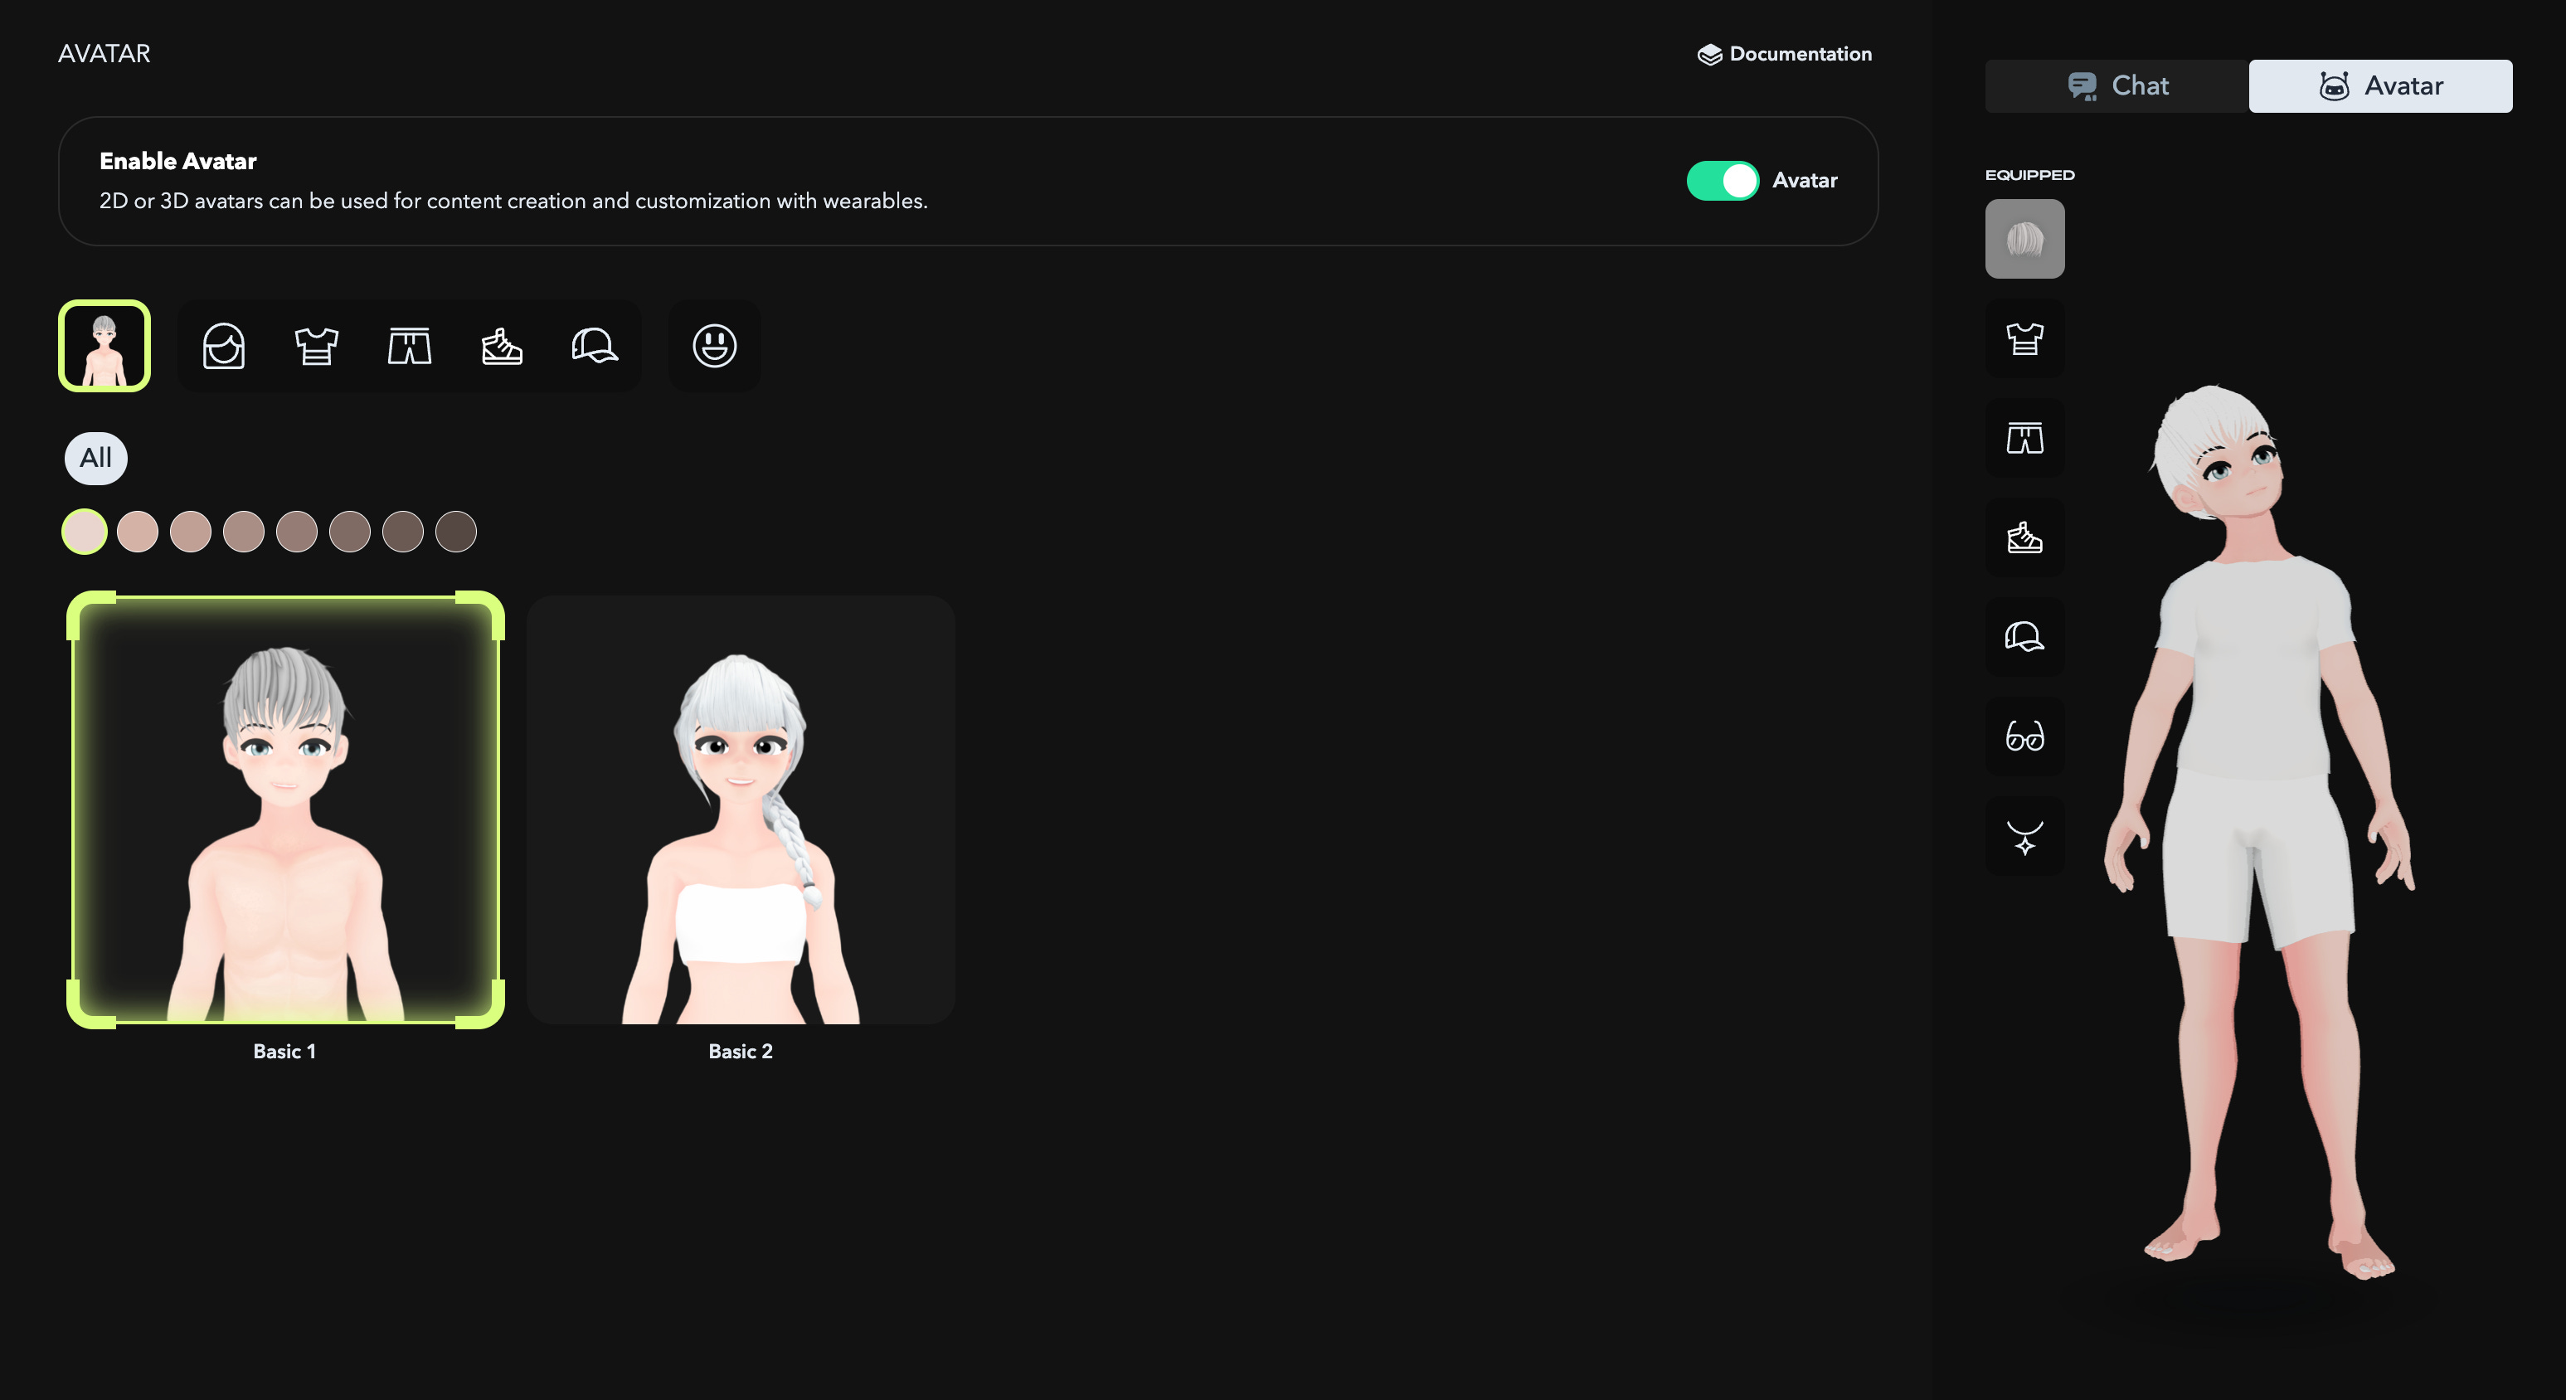The width and height of the screenshot is (2566, 1400).
Task: Open the Documentation link
Action: pos(1784,54)
